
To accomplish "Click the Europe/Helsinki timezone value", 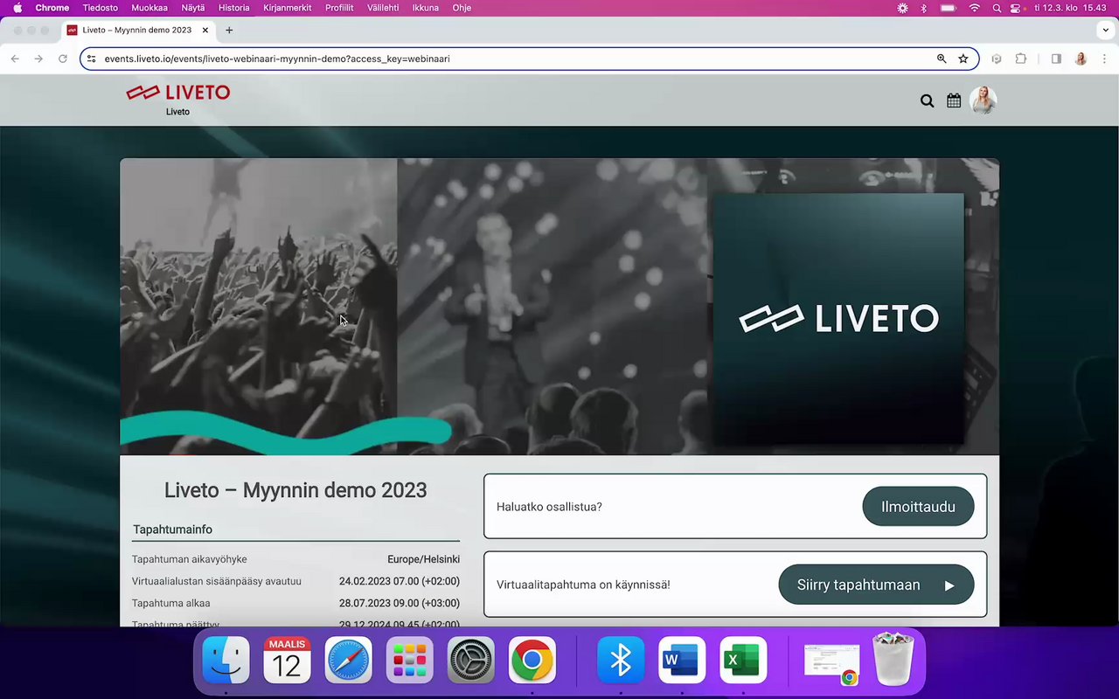I will (423, 559).
